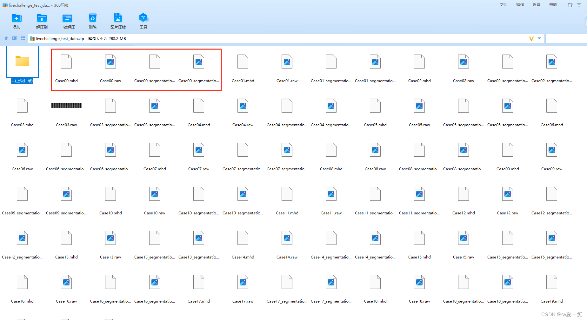Click the feedback icon in title bar
Image resolution: width=587 pixels, height=320 pixels.
[579, 5]
